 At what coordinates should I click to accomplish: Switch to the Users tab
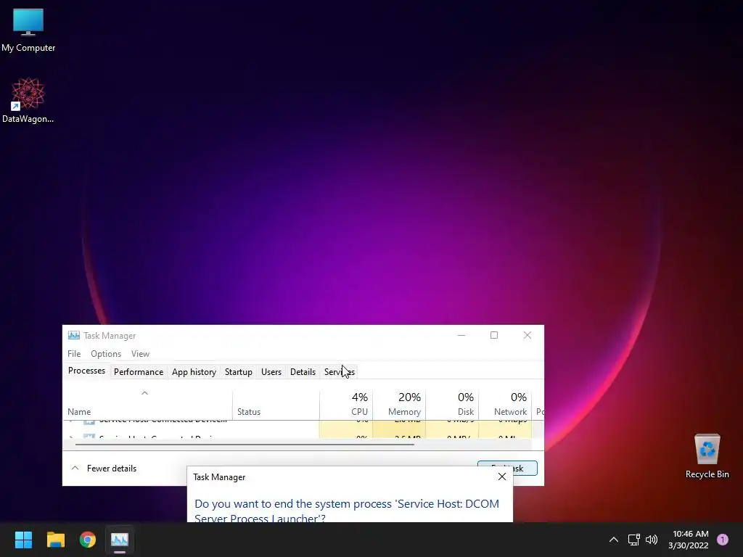coord(271,372)
